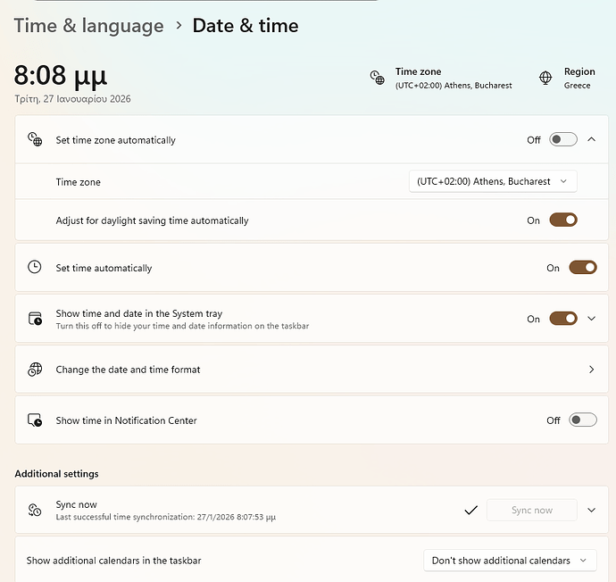Go back to Time & language breadcrumb
The image size is (616, 582).
pos(88,26)
